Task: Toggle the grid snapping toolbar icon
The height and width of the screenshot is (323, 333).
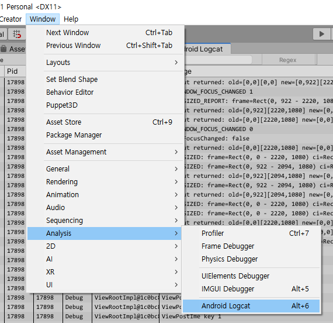Action: pyautogui.click(x=17, y=34)
